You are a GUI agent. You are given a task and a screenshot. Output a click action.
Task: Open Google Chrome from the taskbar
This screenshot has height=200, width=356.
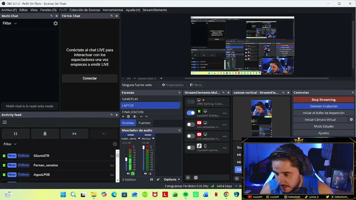coord(226,194)
